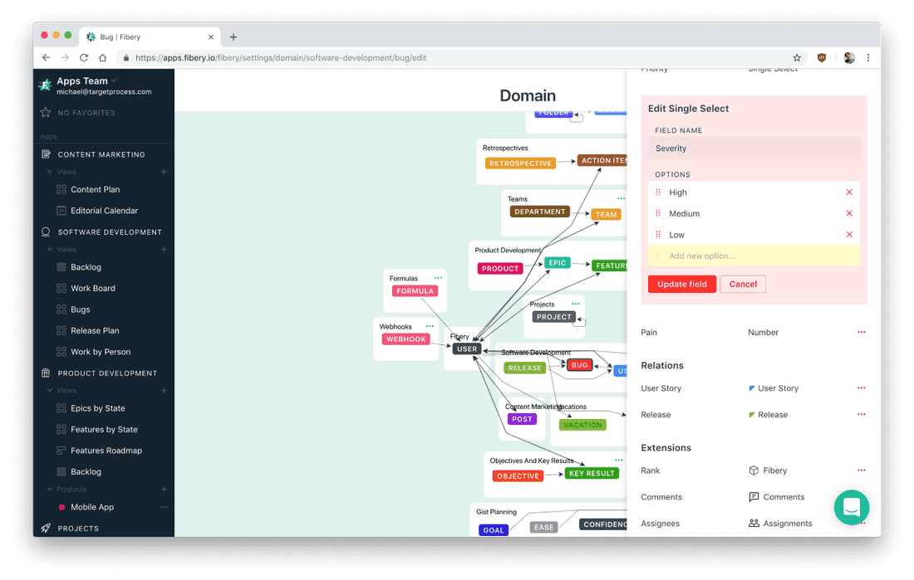Click the Fibery cube icon next to Rank

[752, 470]
